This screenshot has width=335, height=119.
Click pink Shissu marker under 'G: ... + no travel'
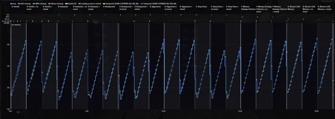[x=304, y=19]
